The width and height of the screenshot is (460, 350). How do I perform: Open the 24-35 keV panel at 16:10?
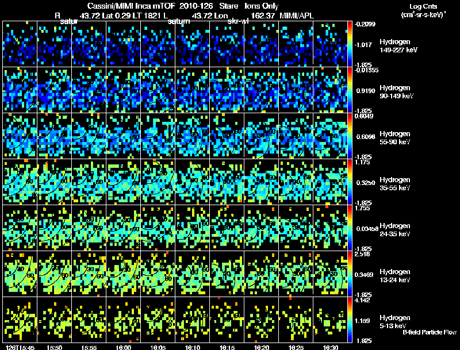click(x=193, y=228)
